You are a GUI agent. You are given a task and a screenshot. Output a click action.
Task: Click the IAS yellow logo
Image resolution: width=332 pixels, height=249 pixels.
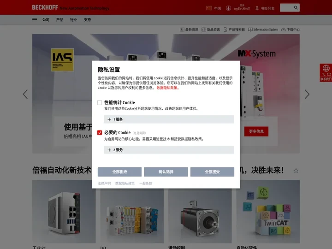[x=62, y=59]
